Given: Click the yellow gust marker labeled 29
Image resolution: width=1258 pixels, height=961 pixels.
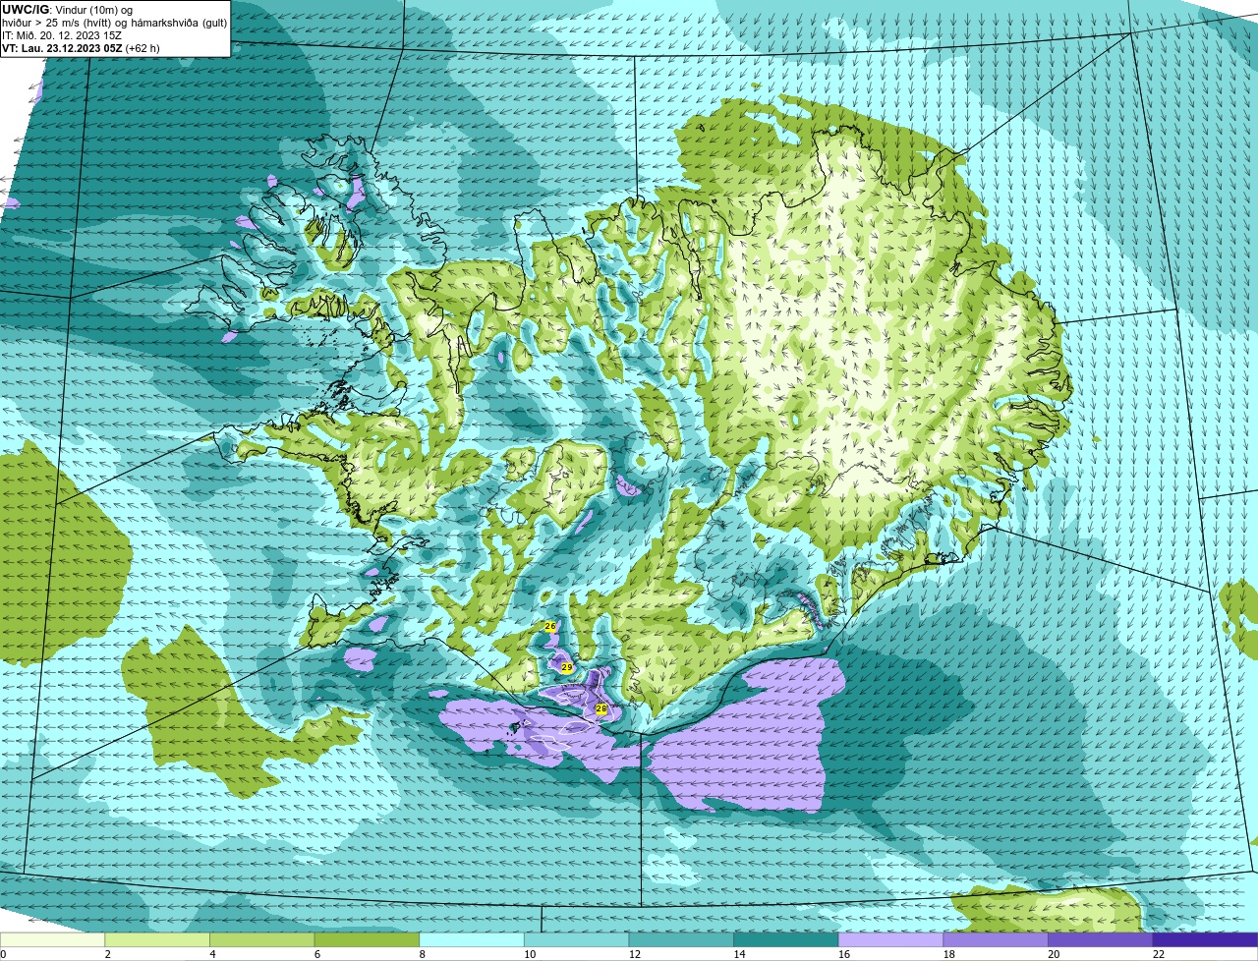Looking at the screenshot, I should (567, 667).
